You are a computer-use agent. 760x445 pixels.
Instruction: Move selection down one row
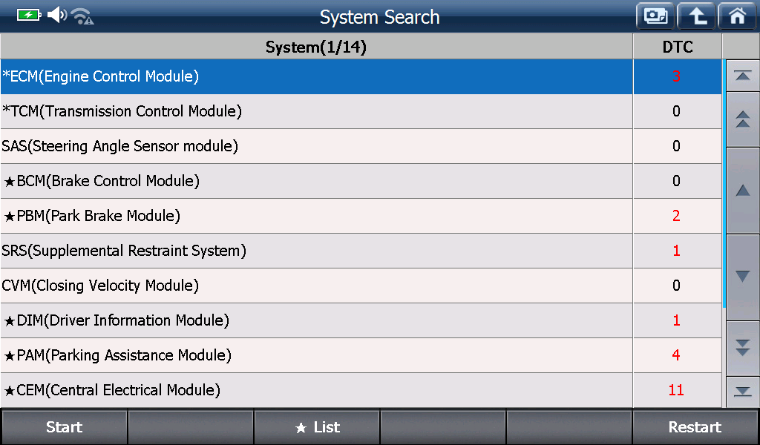click(742, 277)
